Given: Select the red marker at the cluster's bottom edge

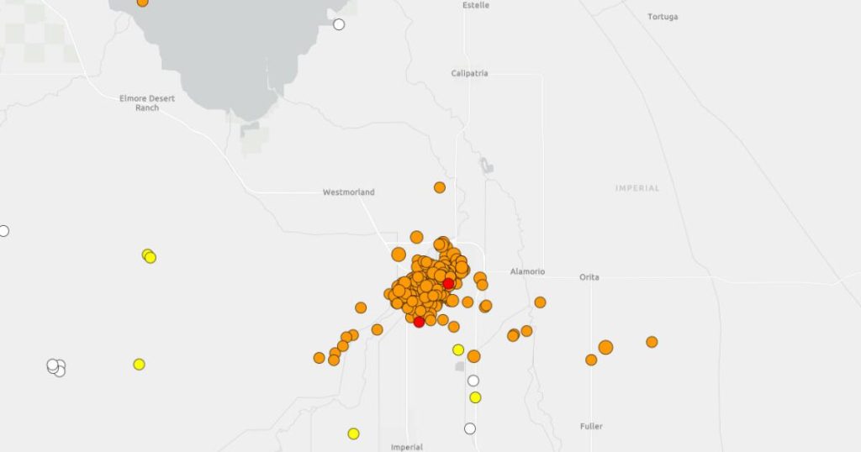Looking at the screenshot, I should pos(419,322).
